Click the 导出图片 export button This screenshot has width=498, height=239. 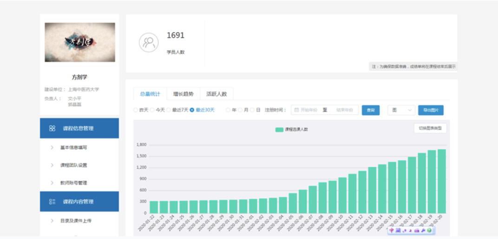(x=430, y=110)
